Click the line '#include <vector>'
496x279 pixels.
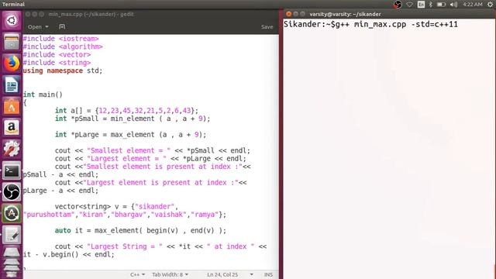tap(57, 55)
